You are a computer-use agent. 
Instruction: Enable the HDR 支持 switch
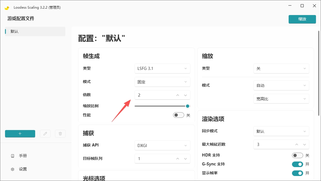[x=298, y=155]
